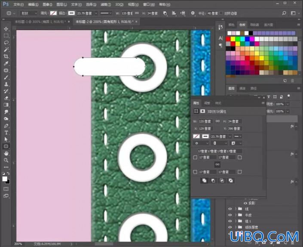
Task: Open the stroke width dropdown in options bar
Action: pos(96,13)
